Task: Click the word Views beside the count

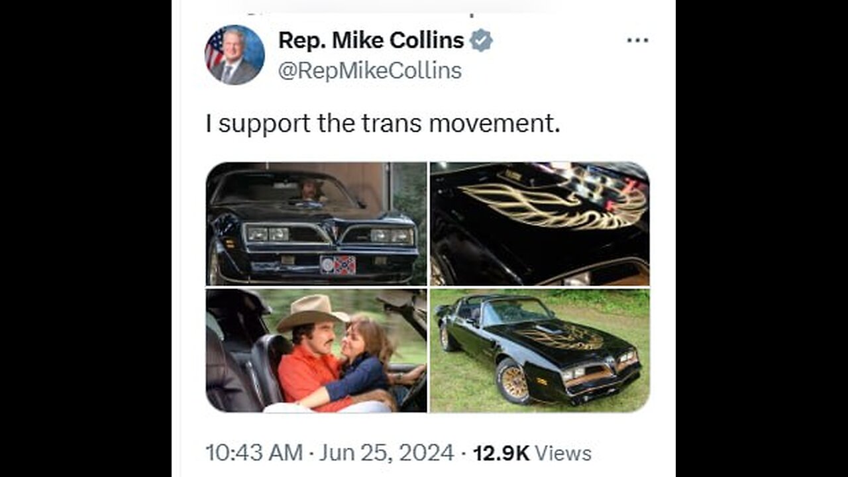Action: (x=563, y=453)
